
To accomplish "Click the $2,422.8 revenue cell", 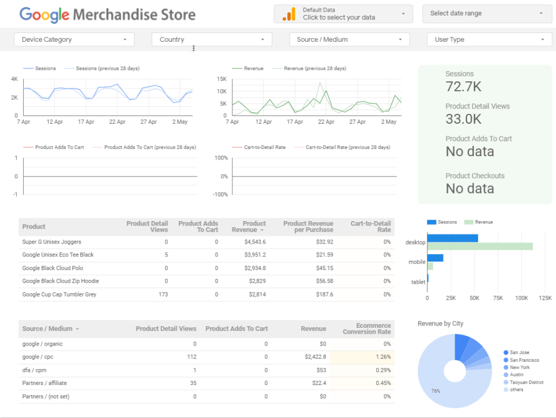I will coord(315,357).
